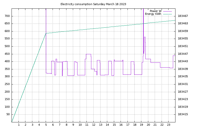This screenshot has height=128, width=197.
Task: Click the left axis label 700
Action: (7, 16)
